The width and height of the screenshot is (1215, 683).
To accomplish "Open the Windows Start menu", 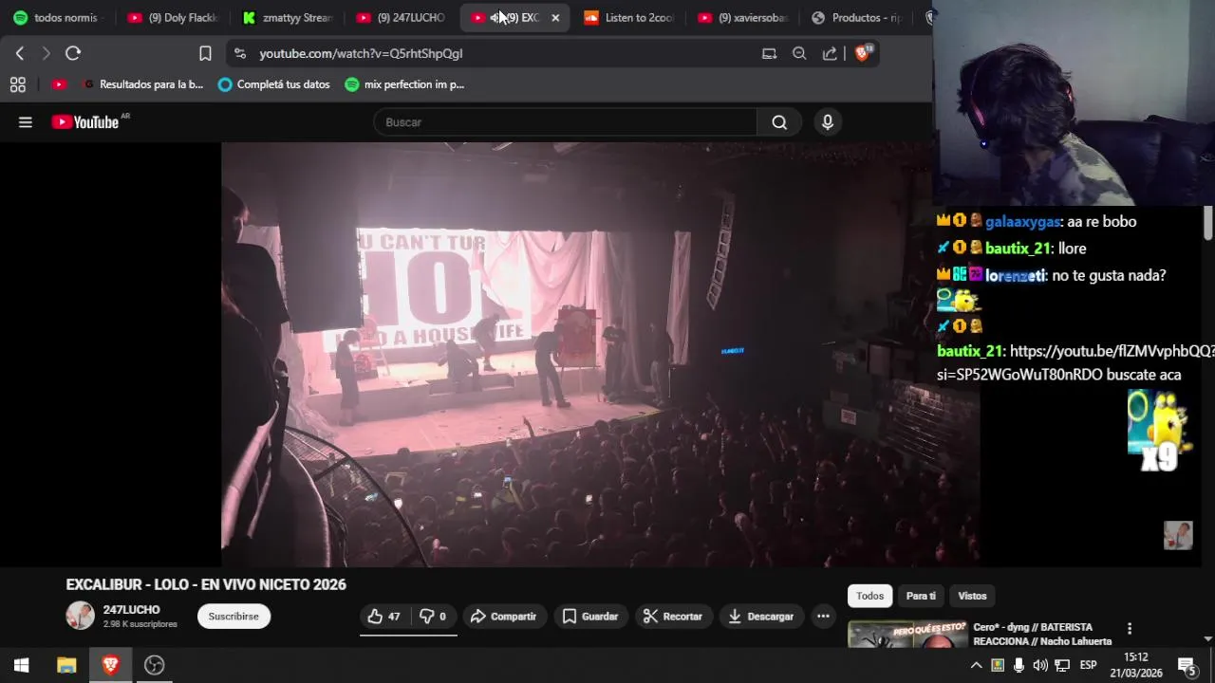I will [21, 665].
